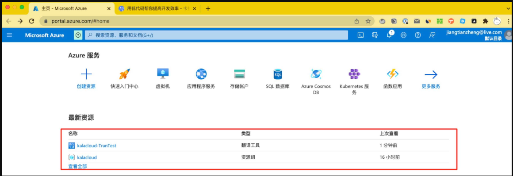Click the green upgrade arrow icon
This screenshot has width=513, height=176.
point(78,35)
